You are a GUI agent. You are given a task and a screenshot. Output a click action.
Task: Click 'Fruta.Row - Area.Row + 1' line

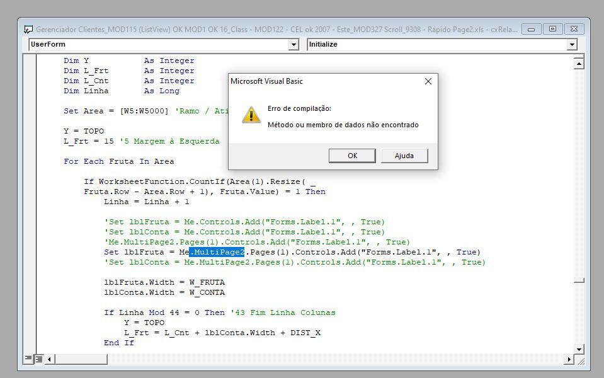coord(205,192)
